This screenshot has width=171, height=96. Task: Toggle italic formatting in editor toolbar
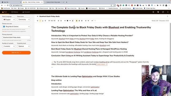[40, 21]
